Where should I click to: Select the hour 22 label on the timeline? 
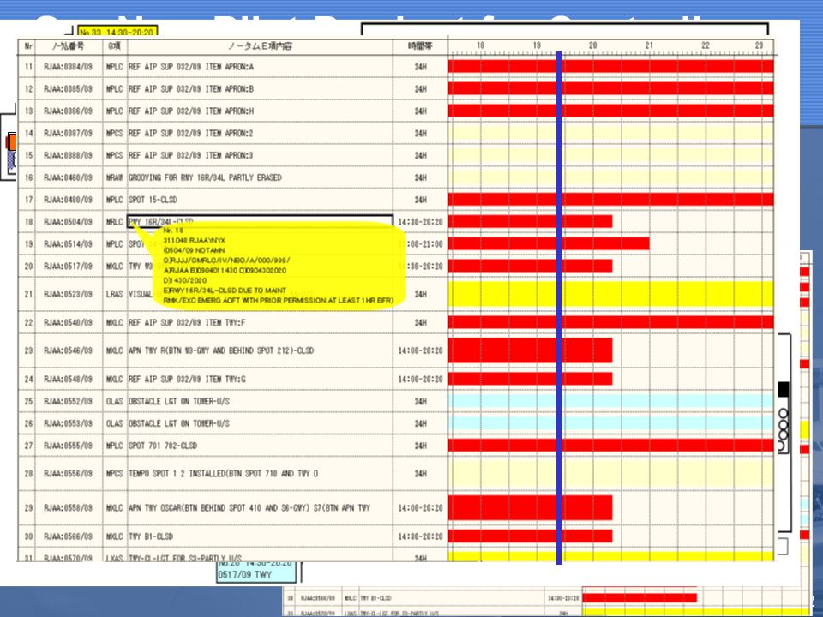tap(706, 45)
